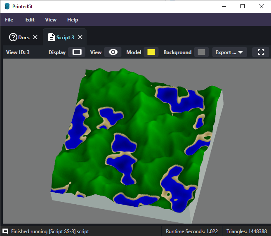The width and height of the screenshot is (271, 236).
Task: Toggle the View eye visibility button
Action: 113,52
